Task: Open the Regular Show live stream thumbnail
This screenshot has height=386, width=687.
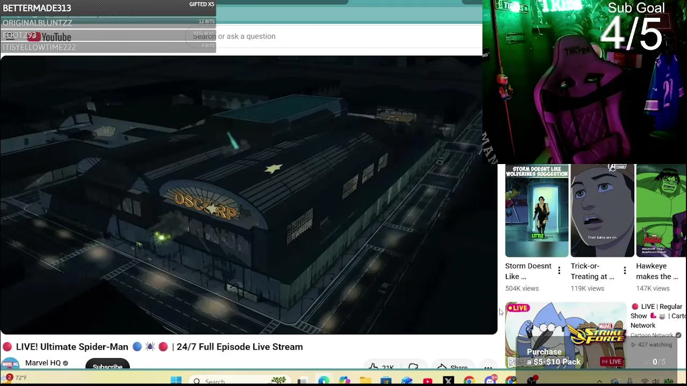Action: coord(566,335)
